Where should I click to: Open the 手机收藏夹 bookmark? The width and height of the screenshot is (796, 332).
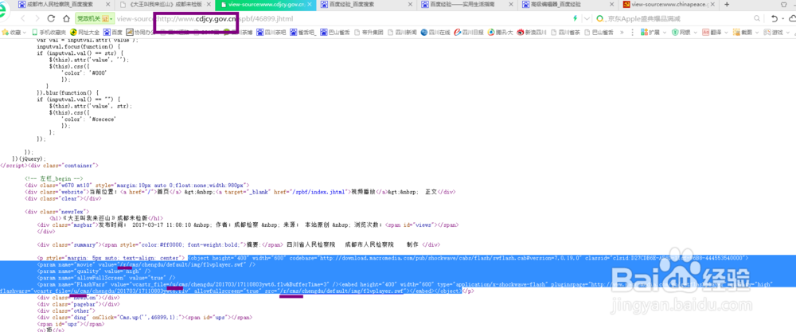[49, 32]
